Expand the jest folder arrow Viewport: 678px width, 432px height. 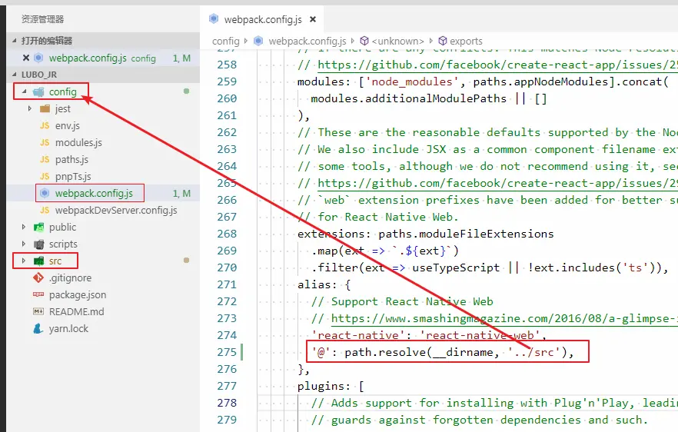[29, 108]
